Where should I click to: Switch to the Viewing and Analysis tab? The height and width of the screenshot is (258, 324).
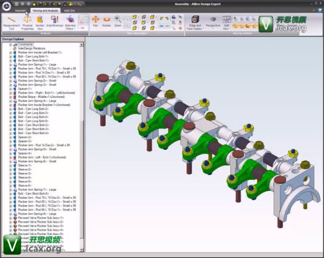pos(45,11)
